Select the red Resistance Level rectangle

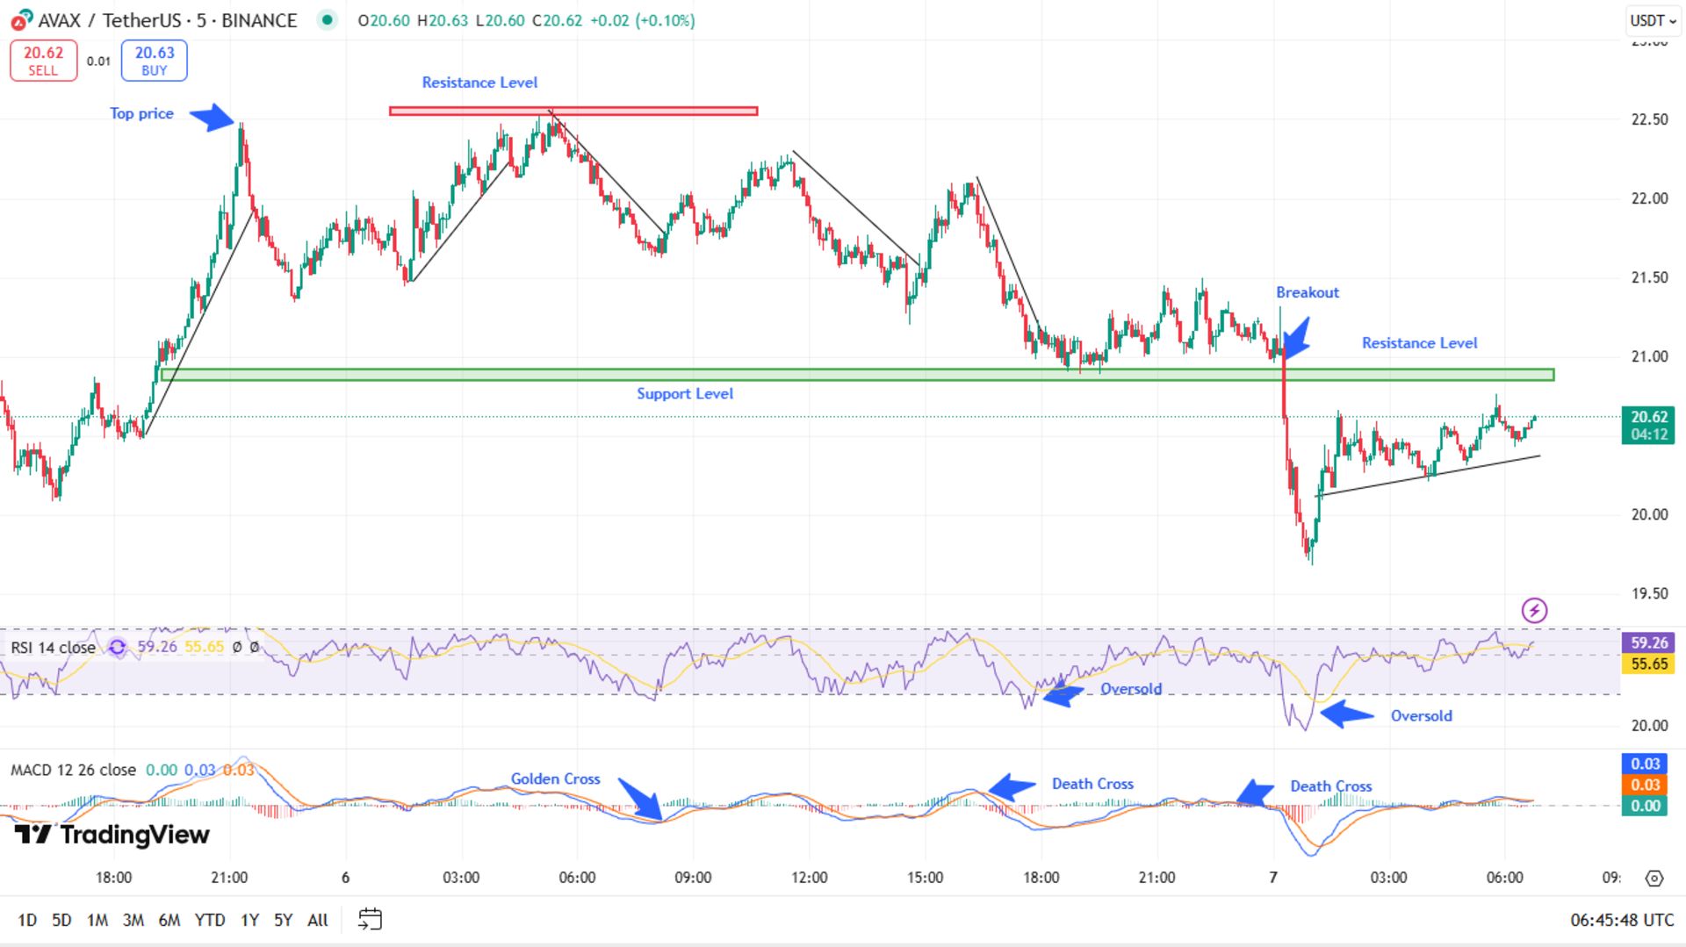(573, 111)
